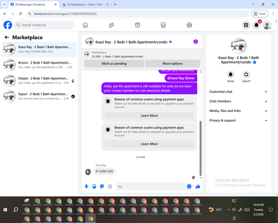
Task: Close the Marketplace browser tab
Action: point(107,4)
